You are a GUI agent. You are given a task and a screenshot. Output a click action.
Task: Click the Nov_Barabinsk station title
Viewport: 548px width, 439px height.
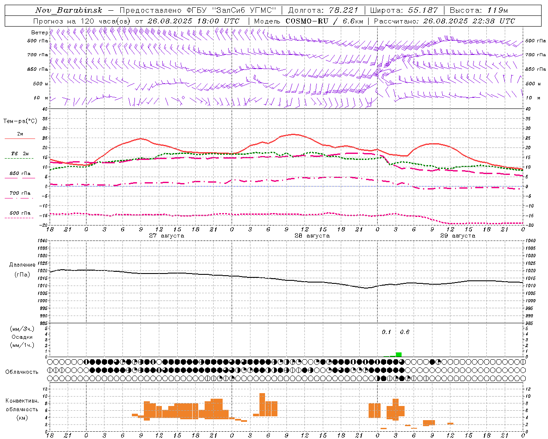click(x=68, y=10)
